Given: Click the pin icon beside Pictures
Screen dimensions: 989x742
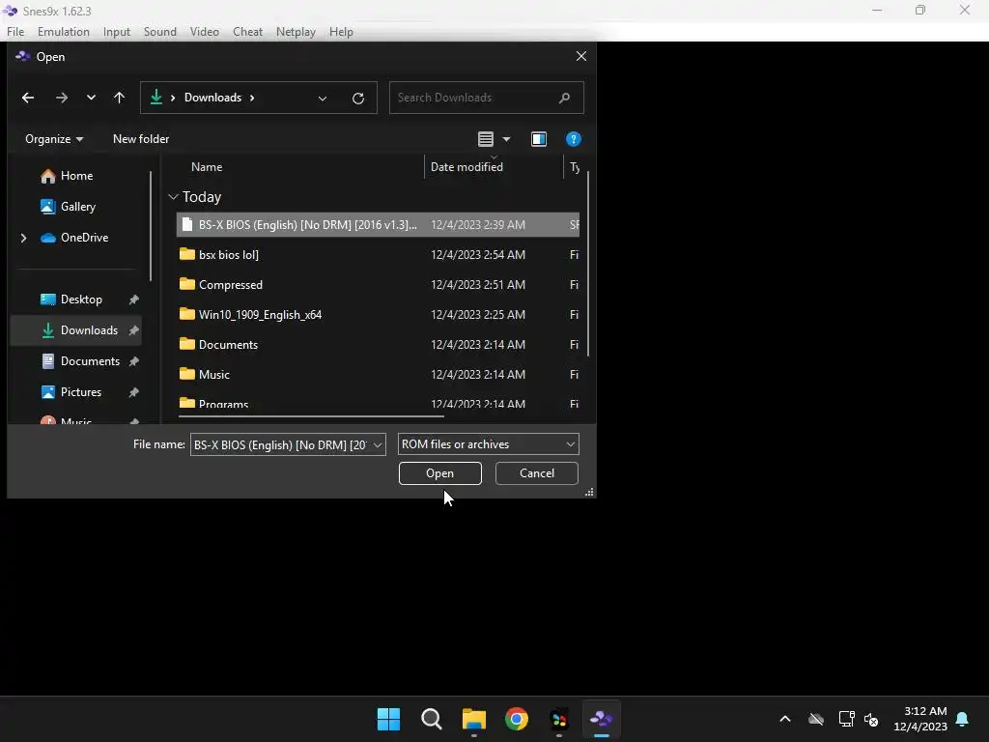Looking at the screenshot, I should (x=133, y=392).
